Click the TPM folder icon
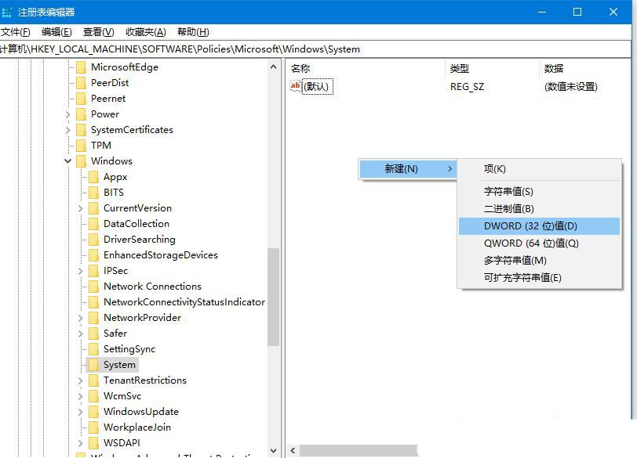 (x=82, y=145)
